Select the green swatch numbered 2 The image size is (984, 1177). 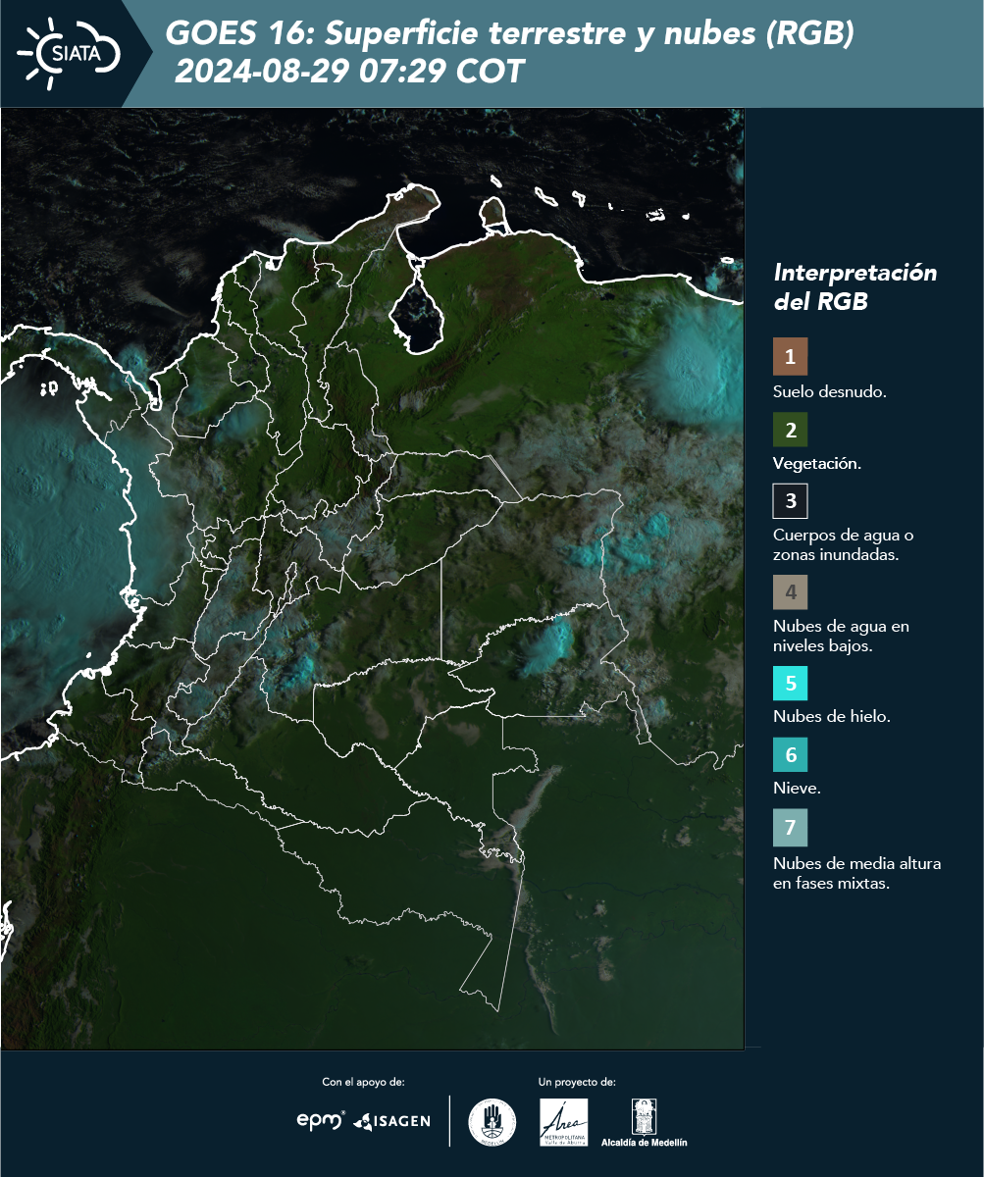point(790,430)
